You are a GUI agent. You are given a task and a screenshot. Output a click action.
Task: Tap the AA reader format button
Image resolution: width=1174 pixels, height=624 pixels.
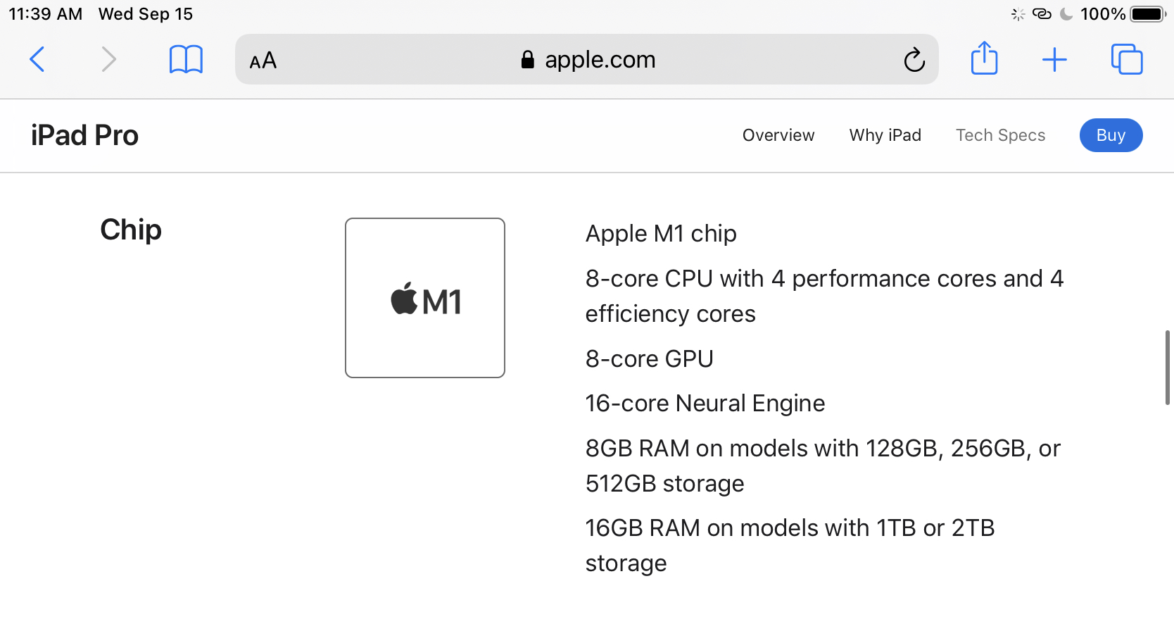[263, 61]
